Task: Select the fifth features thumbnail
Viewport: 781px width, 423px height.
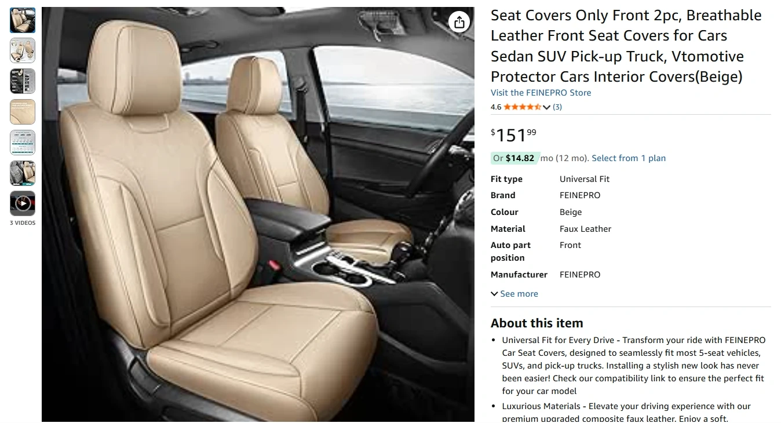Action: (23, 143)
